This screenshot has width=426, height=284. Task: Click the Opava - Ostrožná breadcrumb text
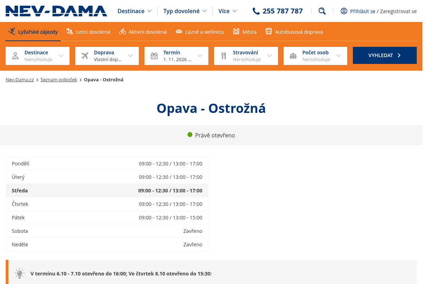click(104, 80)
